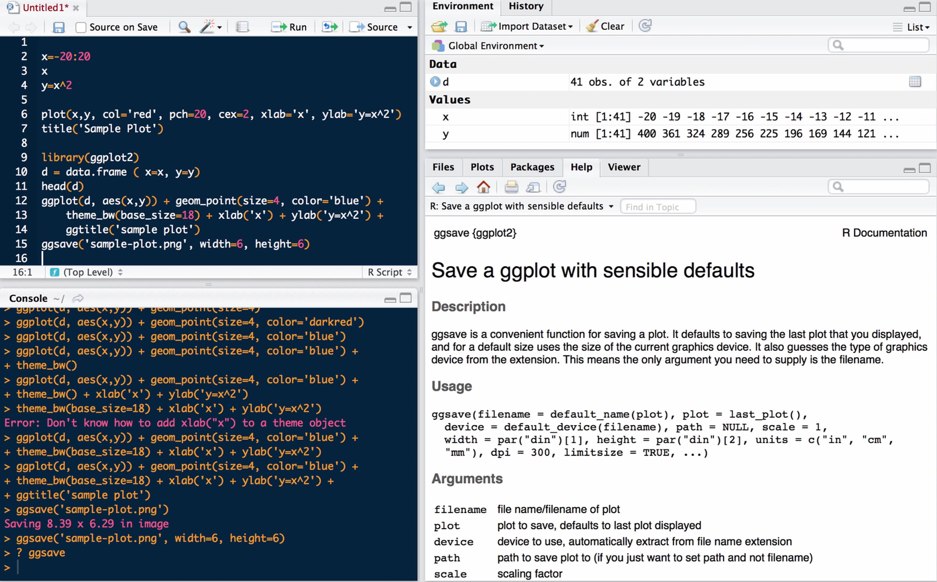Click the help search field
Image resolution: width=937 pixels, height=582 pixels.
[x=878, y=187]
